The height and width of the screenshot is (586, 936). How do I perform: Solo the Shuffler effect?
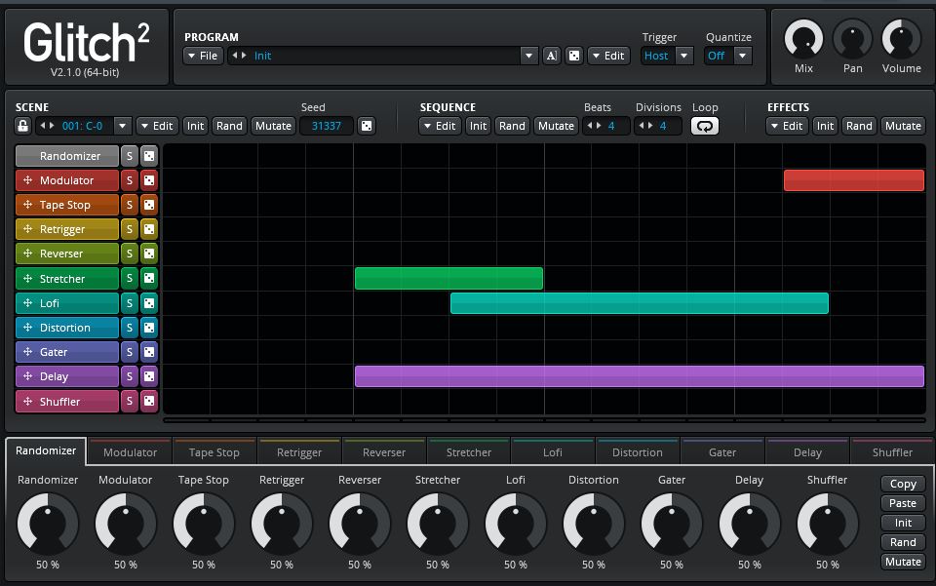pos(130,401)
